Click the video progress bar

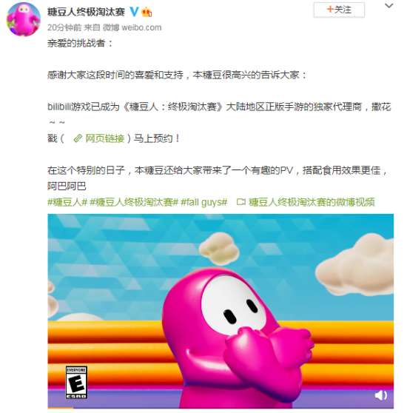pos(221,409)
